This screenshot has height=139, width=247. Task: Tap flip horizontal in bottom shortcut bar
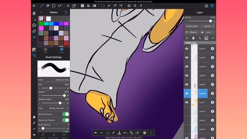(125, 133)
